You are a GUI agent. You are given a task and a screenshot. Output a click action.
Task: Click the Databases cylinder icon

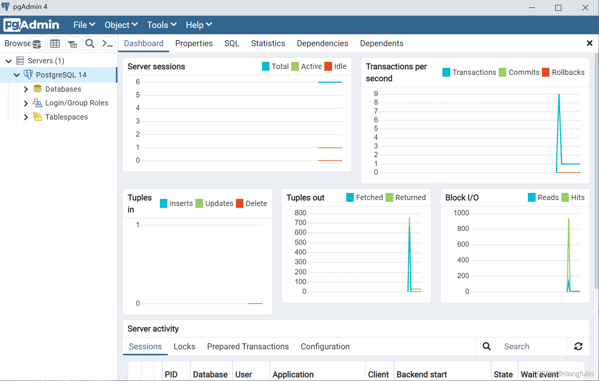(38, 89)
